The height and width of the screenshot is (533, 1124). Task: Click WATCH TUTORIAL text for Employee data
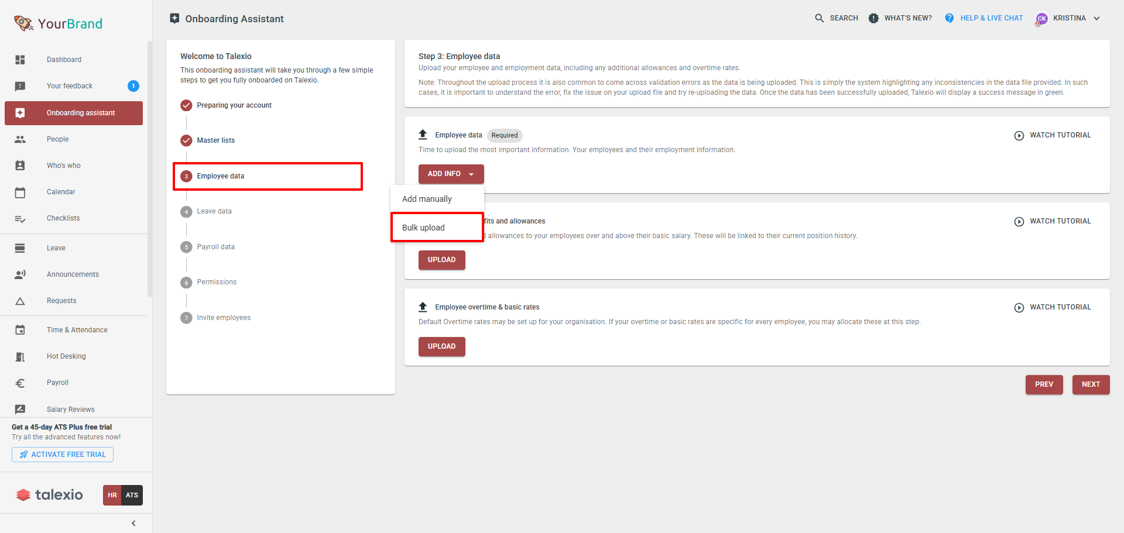click(1060, 135)
